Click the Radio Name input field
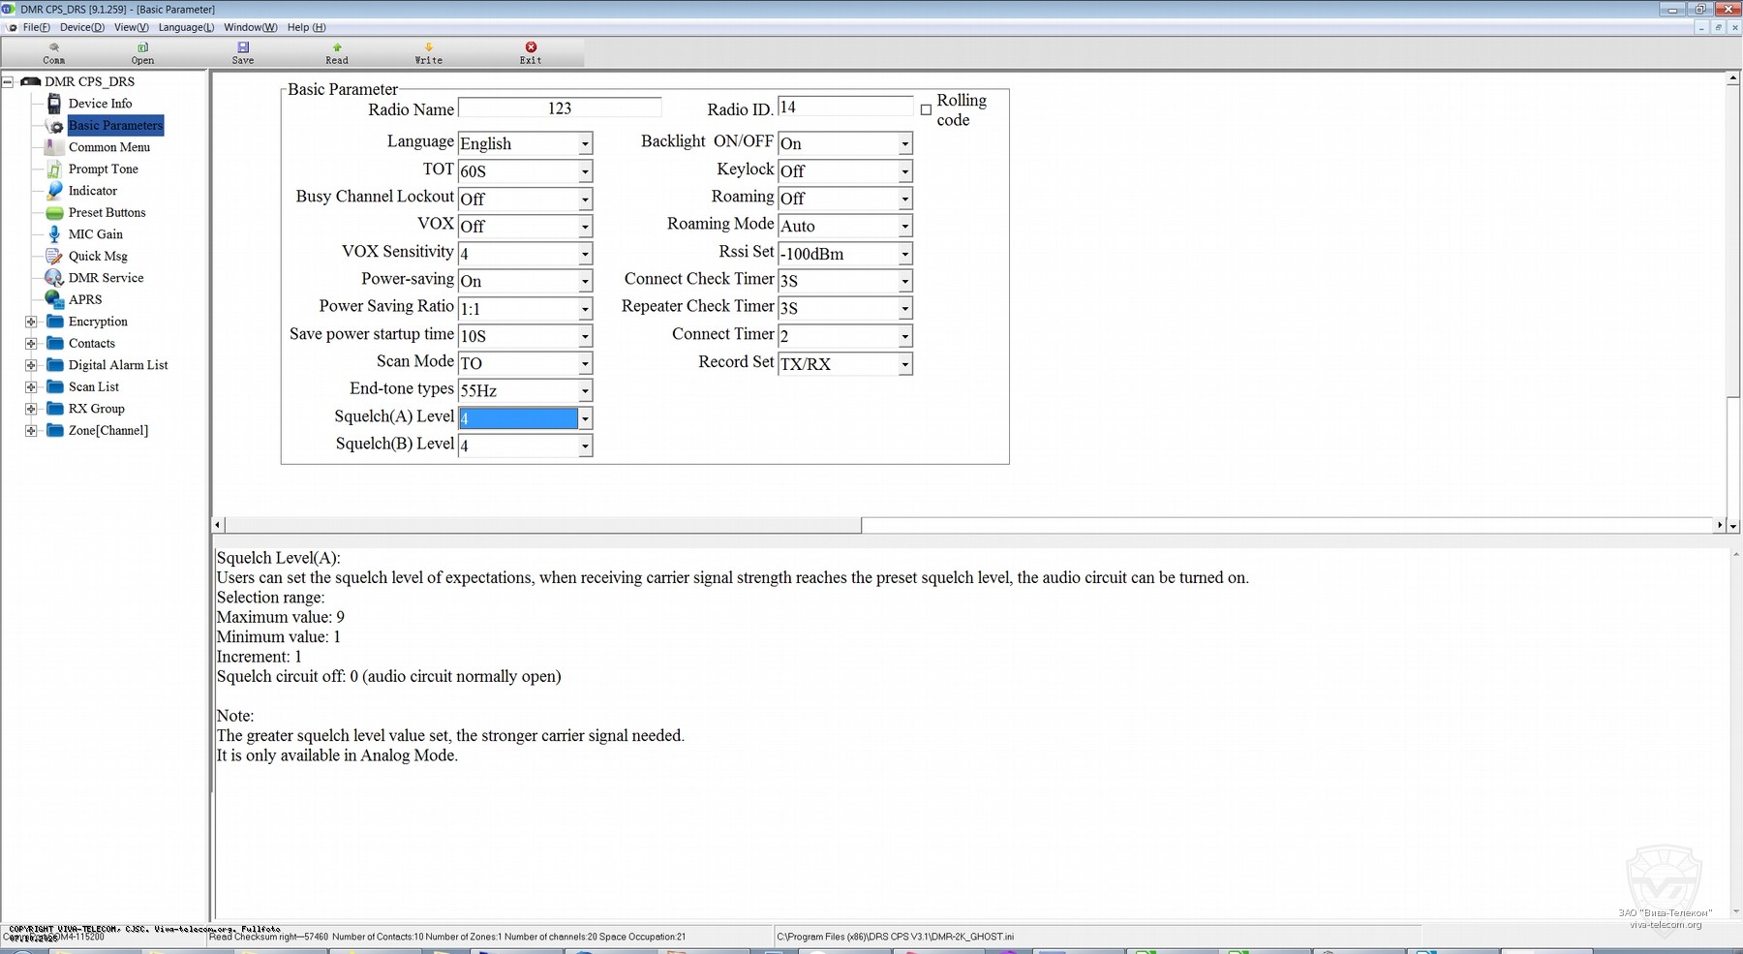Image resolution: width=1743 pixels, height=954 pixels. point(559,108)
